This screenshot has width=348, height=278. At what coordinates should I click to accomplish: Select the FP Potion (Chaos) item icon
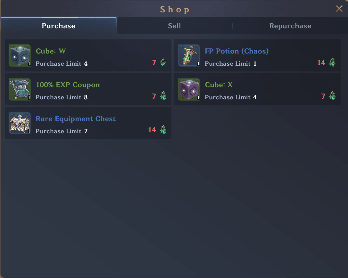[189, 55]
